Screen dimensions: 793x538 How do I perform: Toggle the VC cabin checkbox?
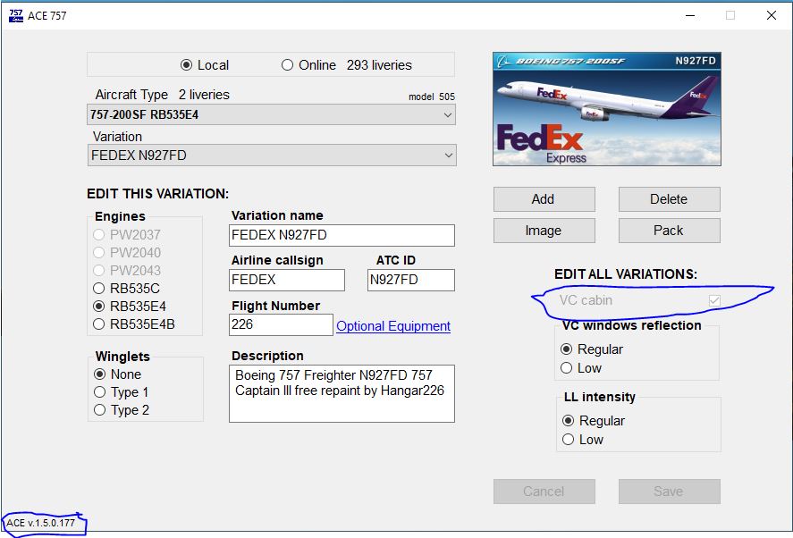point(714,301)
